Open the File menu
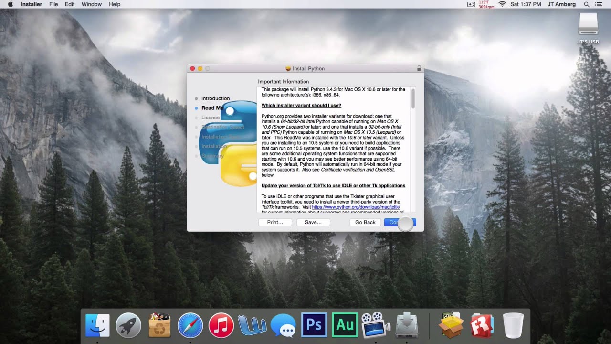Viewport: 611px width, 344px height. (x=53, y=4)
